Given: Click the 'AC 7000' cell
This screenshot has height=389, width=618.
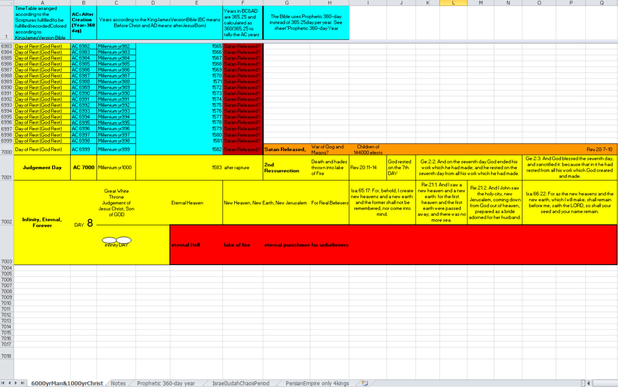Looking at the screenshot, I should 84,168.
